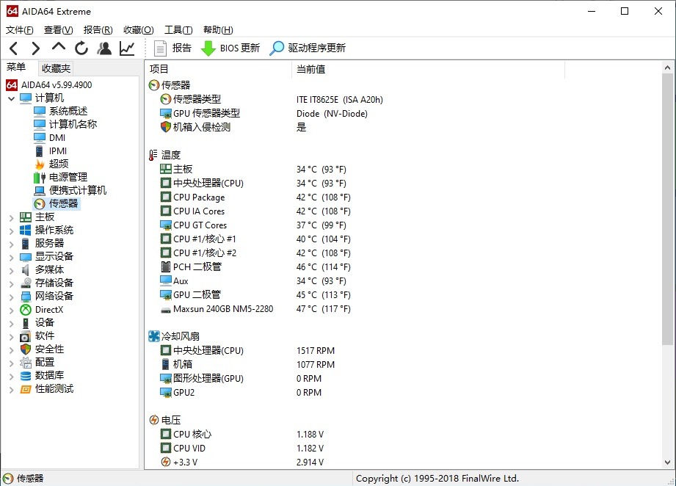Open the 查看(V) menu

coord(58,30)
